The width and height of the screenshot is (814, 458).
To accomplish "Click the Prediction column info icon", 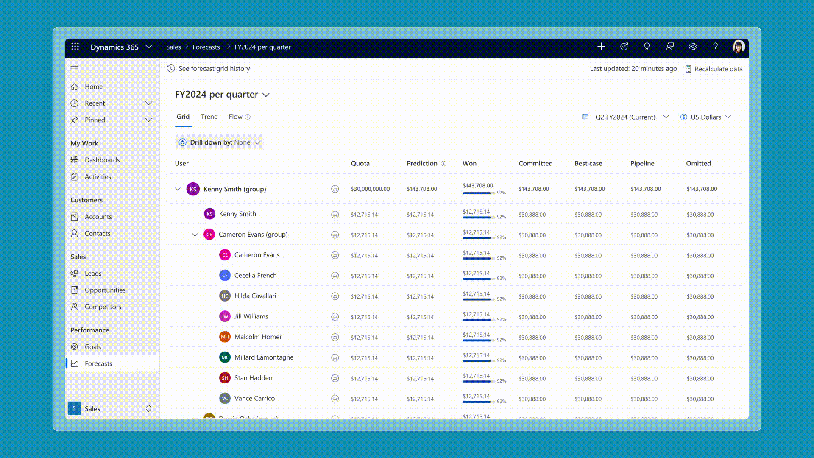I will [443, 164].
